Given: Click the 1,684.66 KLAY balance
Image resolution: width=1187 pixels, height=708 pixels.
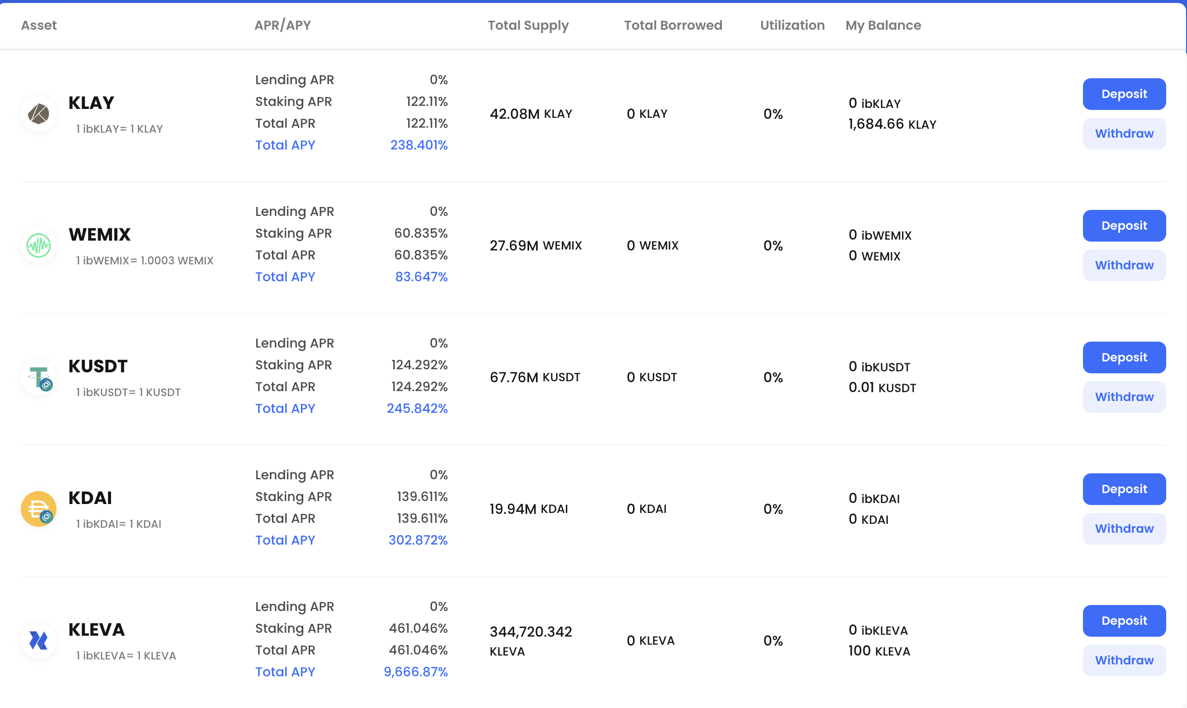Looking at the screenshot, I should [x=892, y=124].
